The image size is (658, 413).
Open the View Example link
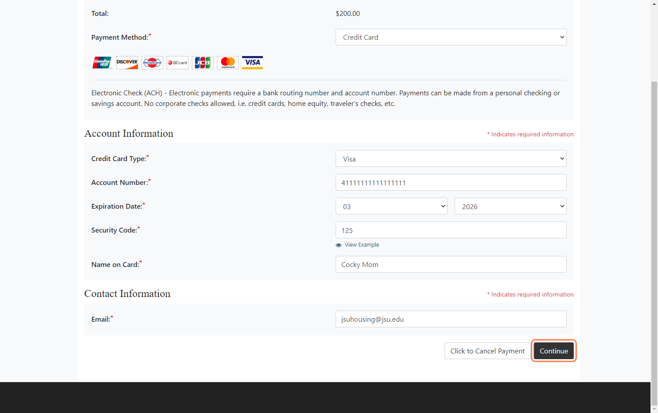362,245
